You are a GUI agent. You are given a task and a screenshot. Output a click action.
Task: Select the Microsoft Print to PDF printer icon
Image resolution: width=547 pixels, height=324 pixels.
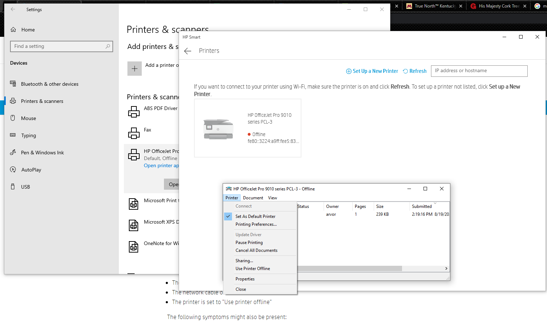[x=134, y=204]
